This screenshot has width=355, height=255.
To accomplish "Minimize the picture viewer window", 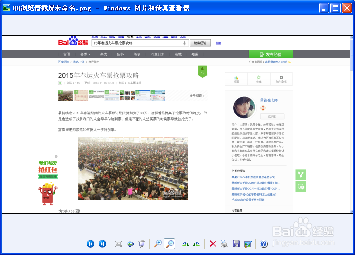I will point(324,8).
